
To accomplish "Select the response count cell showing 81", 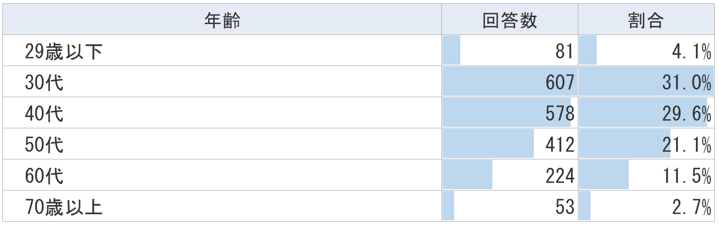I will click(x=510, y=51).
